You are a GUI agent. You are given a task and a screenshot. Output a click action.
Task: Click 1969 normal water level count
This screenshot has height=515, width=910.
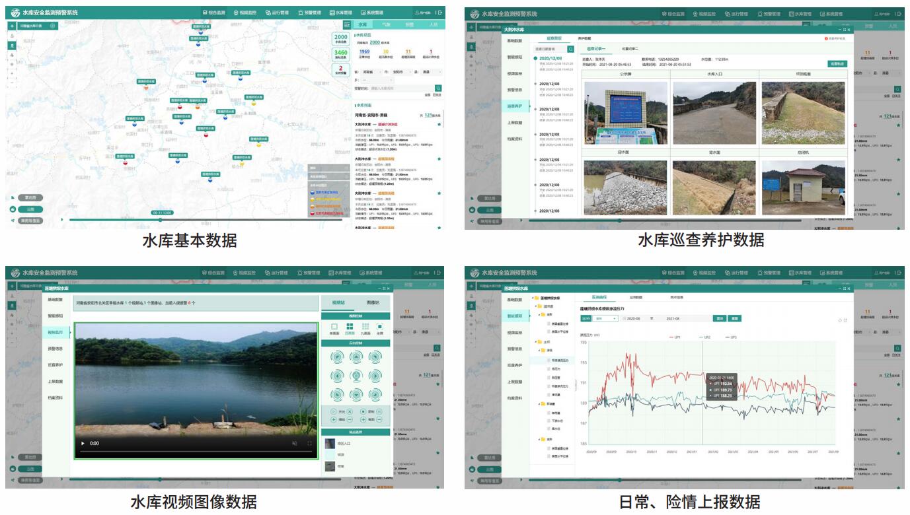pos(364,53)
